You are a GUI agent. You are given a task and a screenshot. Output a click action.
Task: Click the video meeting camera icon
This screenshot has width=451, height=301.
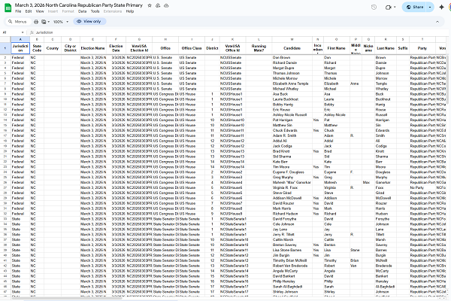388,8
